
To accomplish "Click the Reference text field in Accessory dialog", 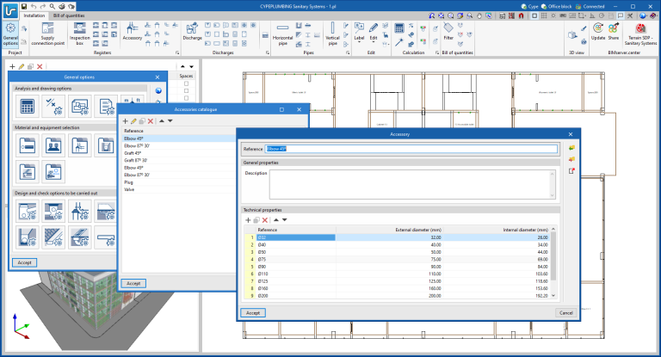I will [x=411, y=149].
